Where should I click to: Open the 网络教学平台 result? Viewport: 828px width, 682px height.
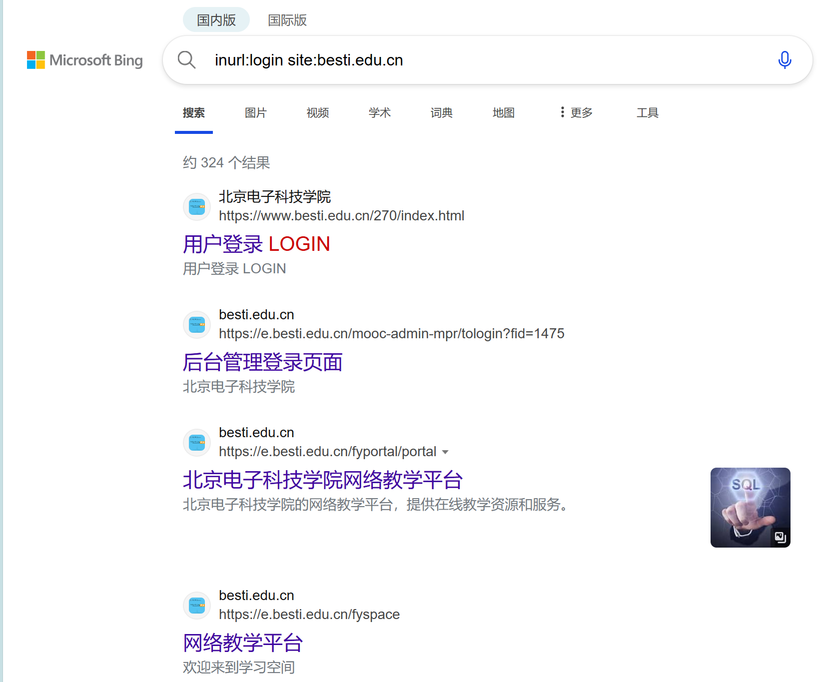tap(243, 643)
